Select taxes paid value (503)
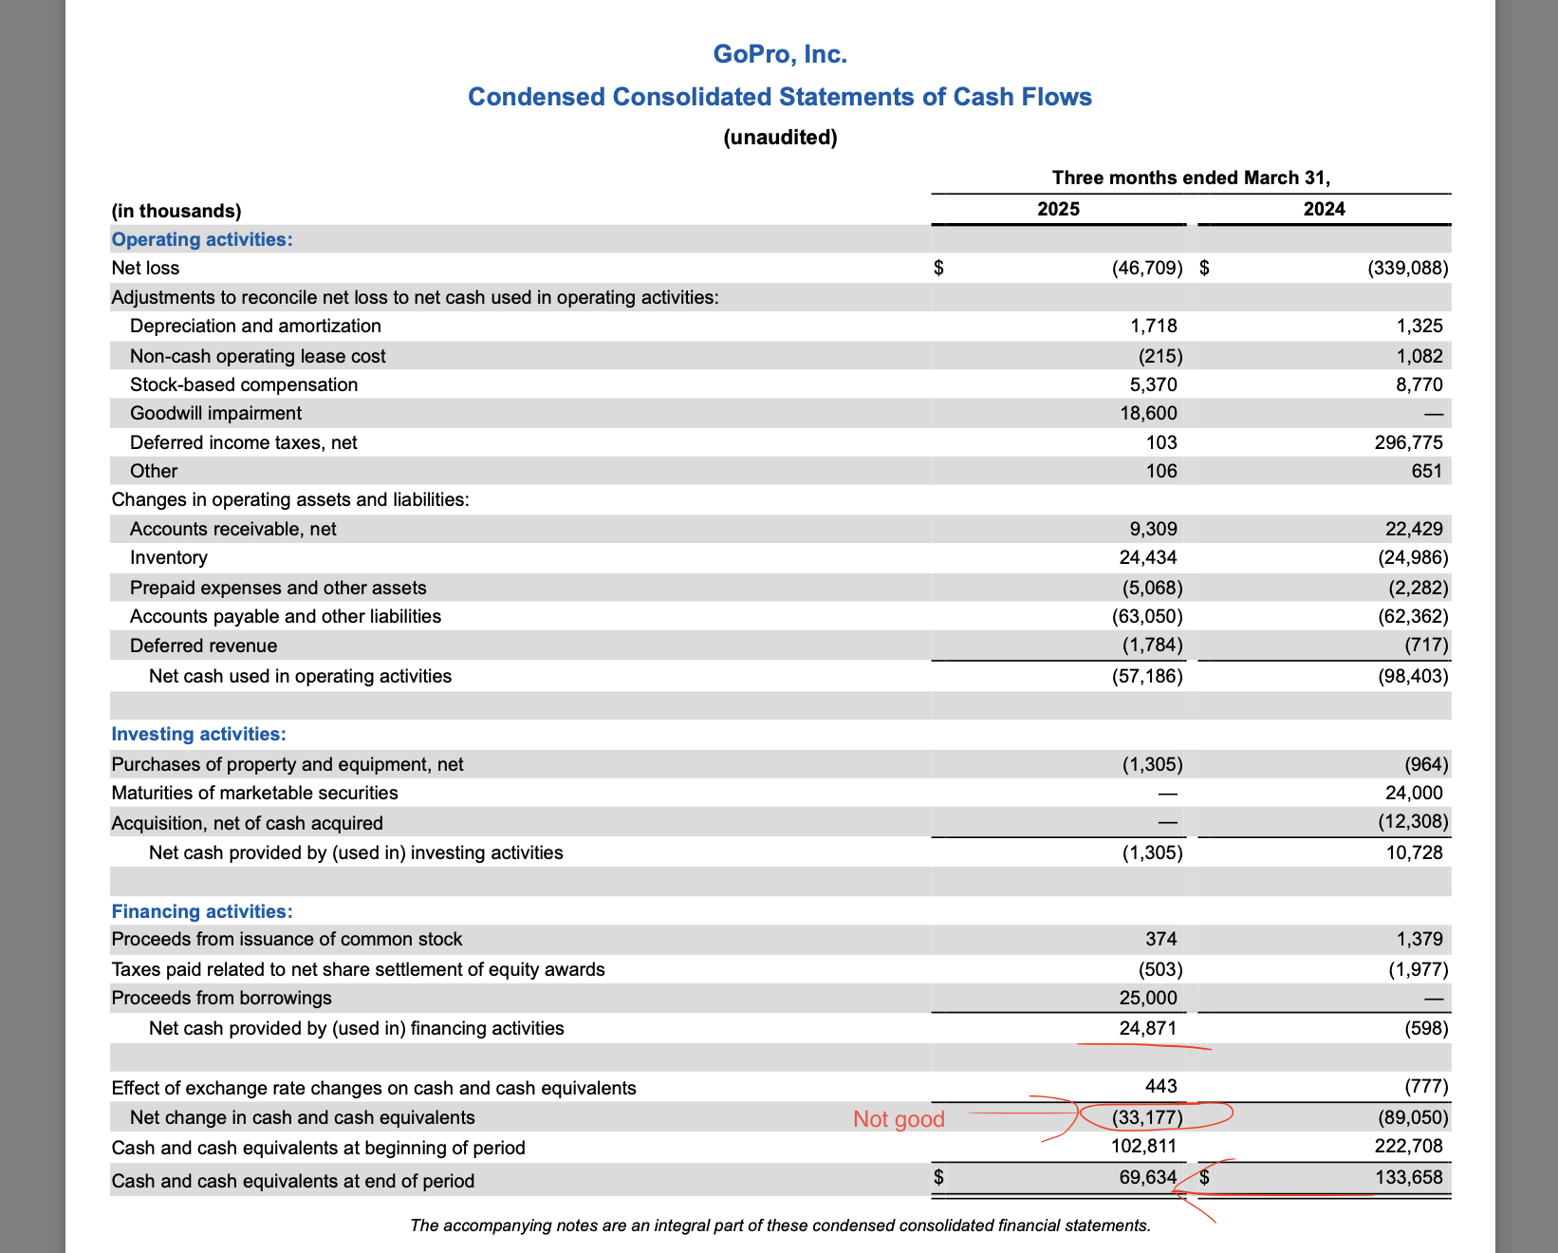Image resolution: width=1558 pixels, height=1253 pixels. pos(1160,969)
